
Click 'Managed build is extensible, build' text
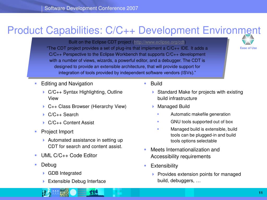(204, 129)
